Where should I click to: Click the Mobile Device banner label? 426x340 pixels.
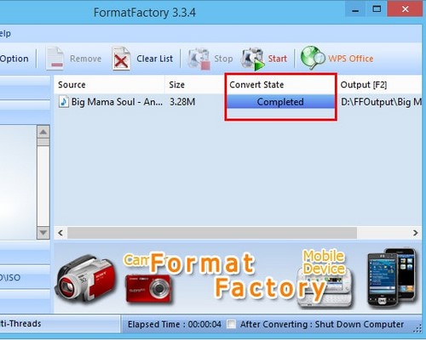click(324, 263)
